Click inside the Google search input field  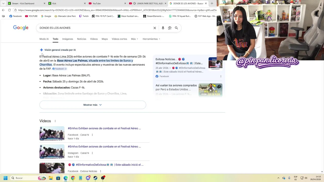point(95,28)
